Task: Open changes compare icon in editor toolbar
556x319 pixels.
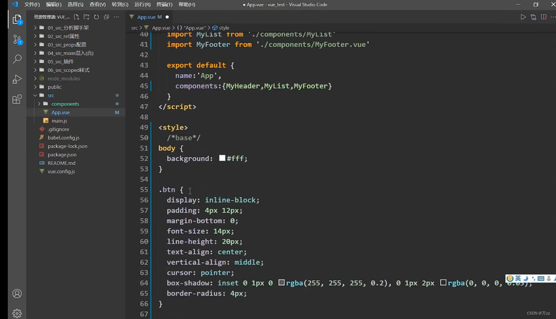Action: point(533,17)
